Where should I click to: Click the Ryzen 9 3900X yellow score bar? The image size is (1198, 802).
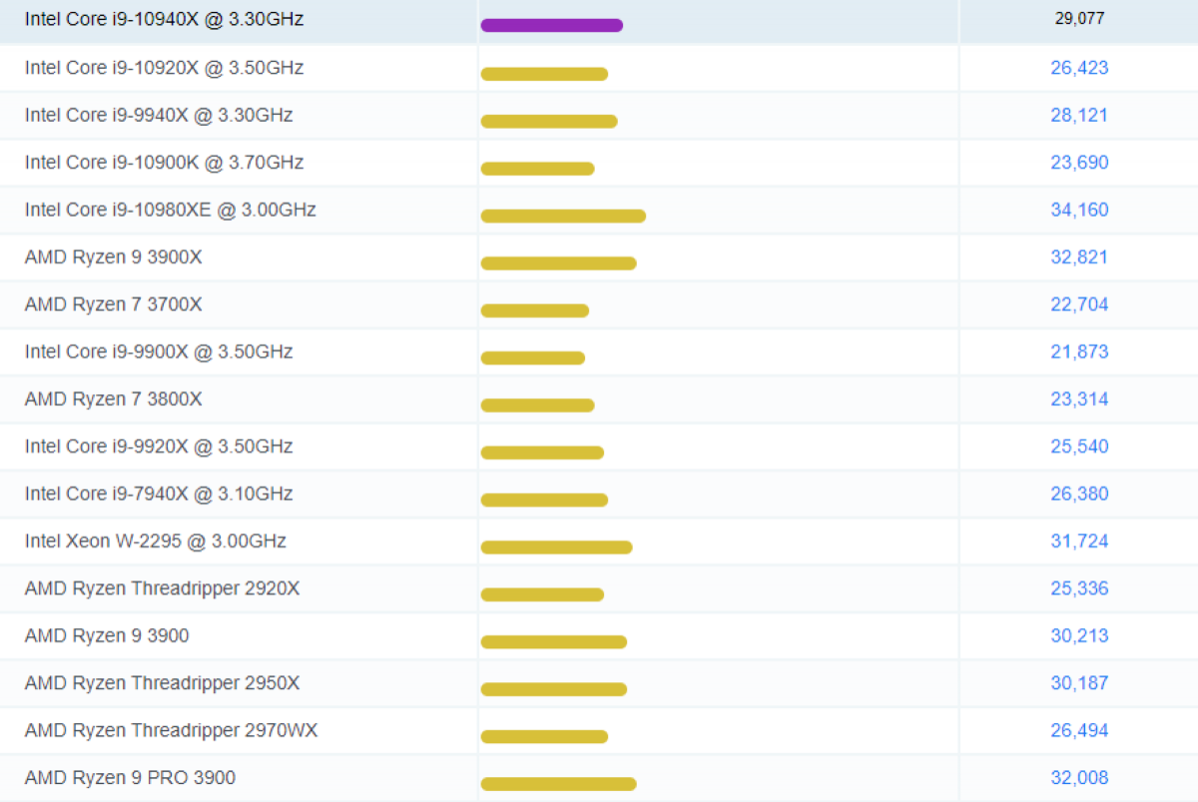tap(559, 263)
